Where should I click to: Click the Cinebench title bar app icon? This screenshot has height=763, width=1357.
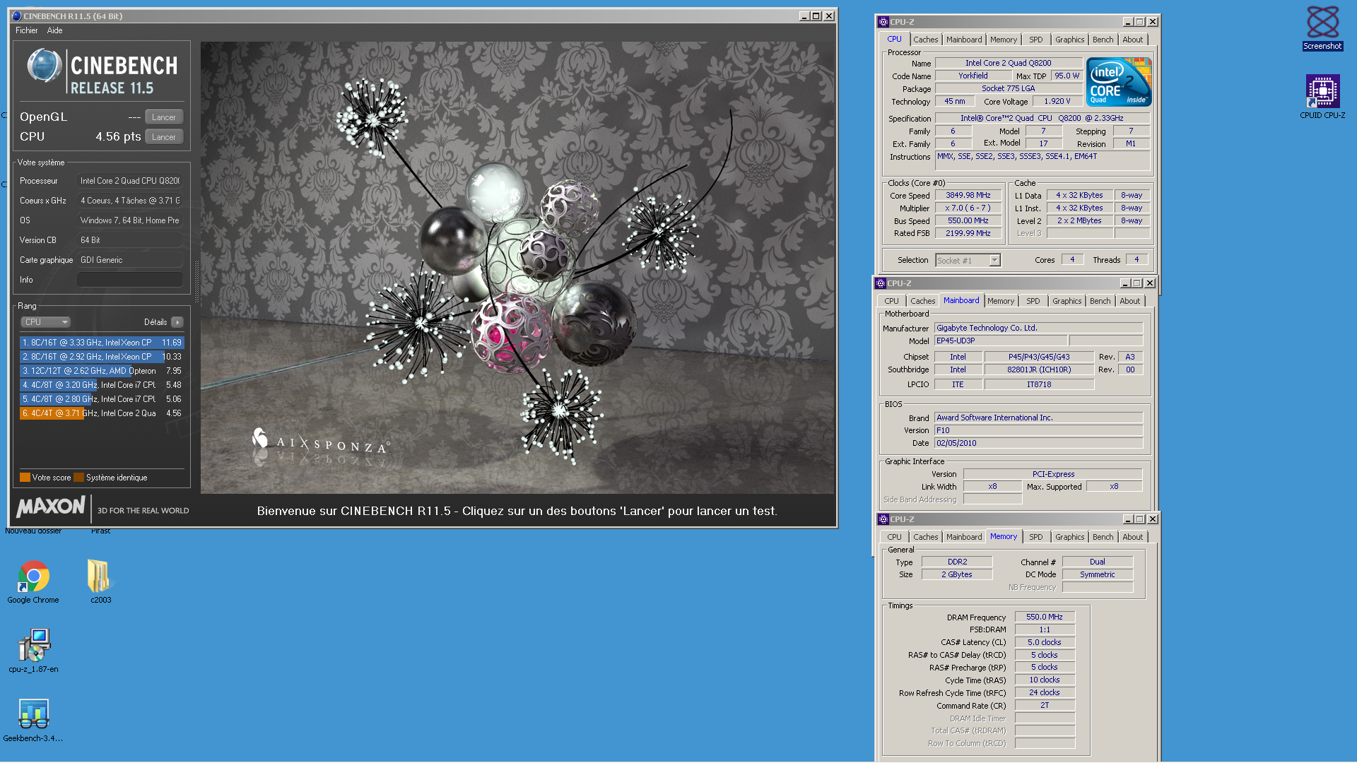coord(17,16)
